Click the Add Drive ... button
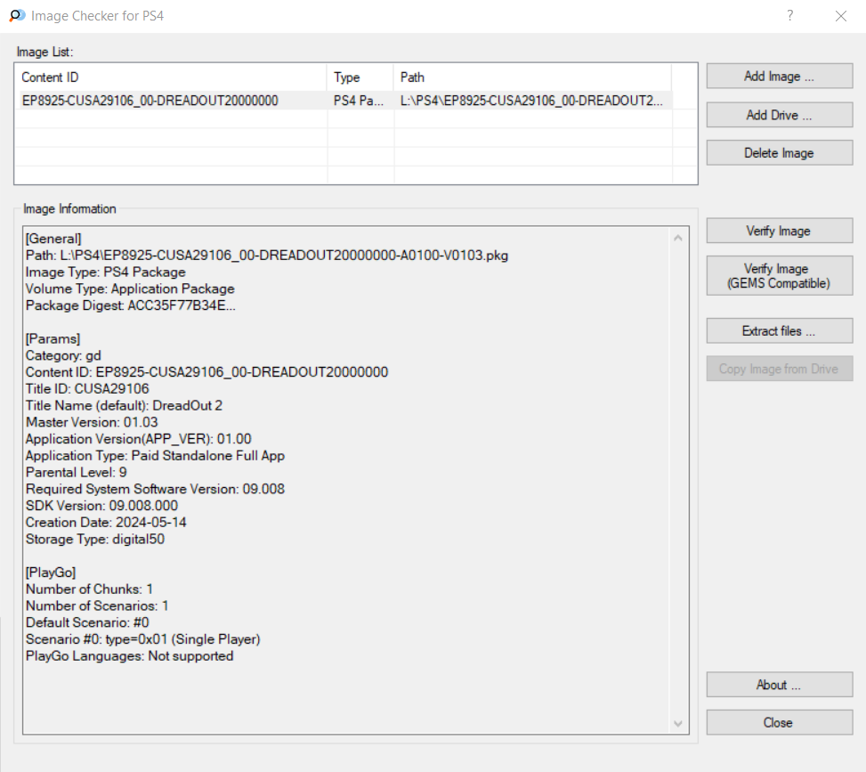866x772 pixels. (780, 115)
